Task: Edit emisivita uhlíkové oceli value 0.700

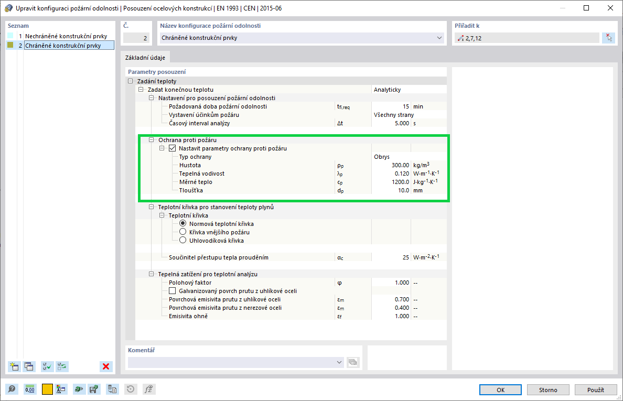Action: [391, 299]
